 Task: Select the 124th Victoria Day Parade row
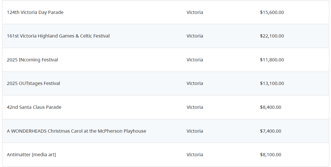pos(165,12)
